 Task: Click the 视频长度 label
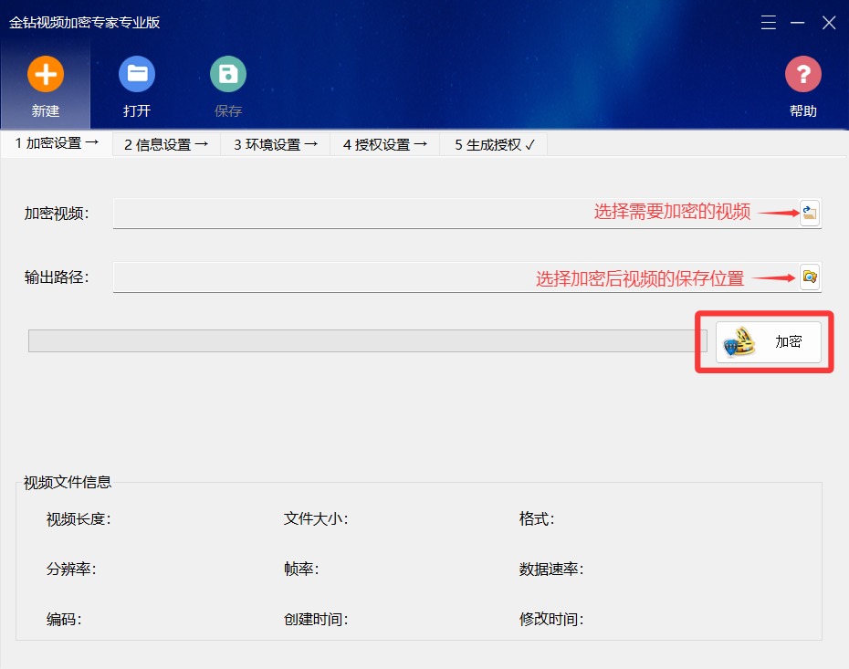[x=79, y=519]
